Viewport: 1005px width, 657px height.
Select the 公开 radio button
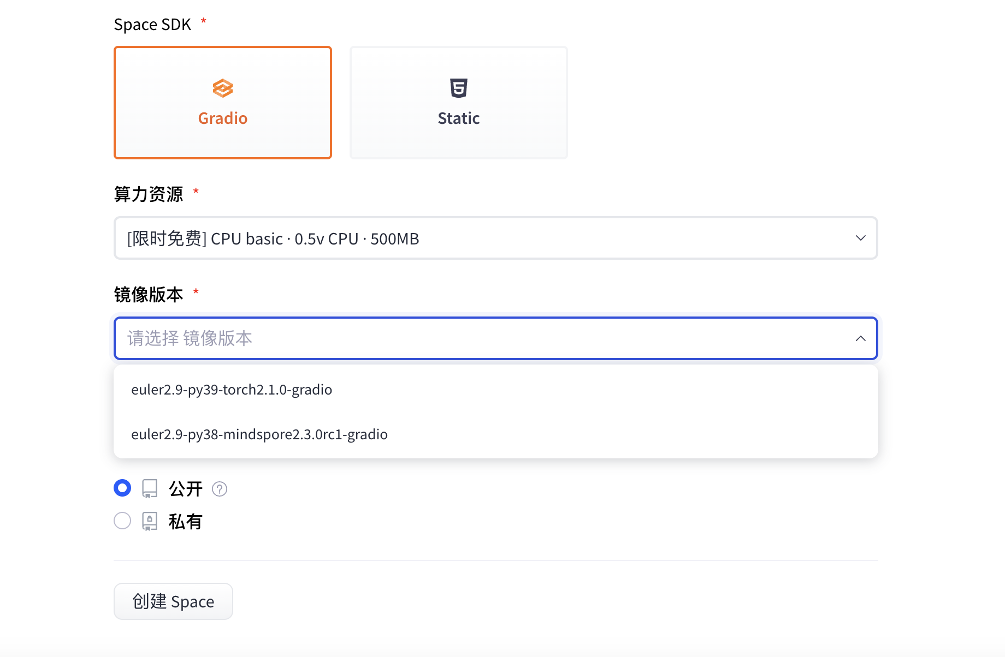click(122, 488)
